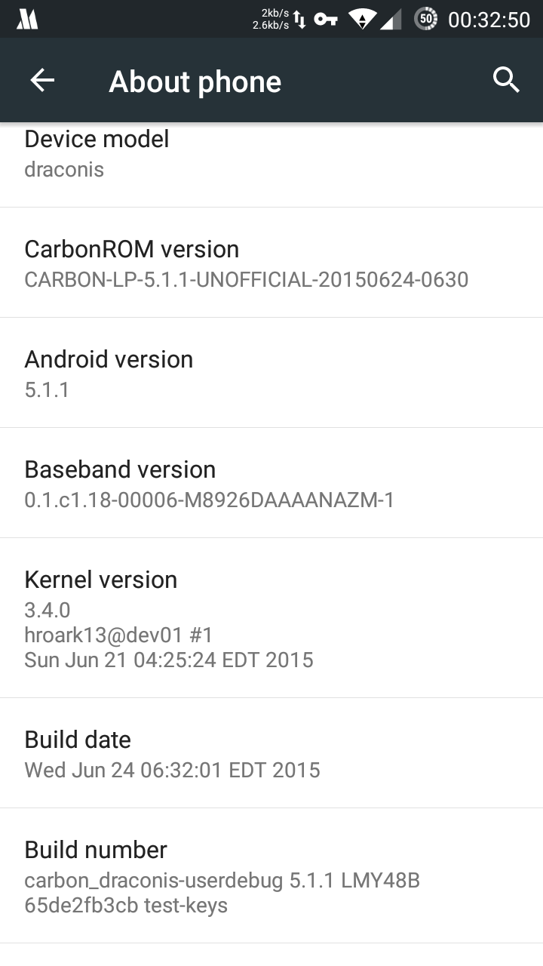The image size is (543, 966).
Task: Tap the data activity arrows icon
Action: pyautogui.click(x=299, y=19)
